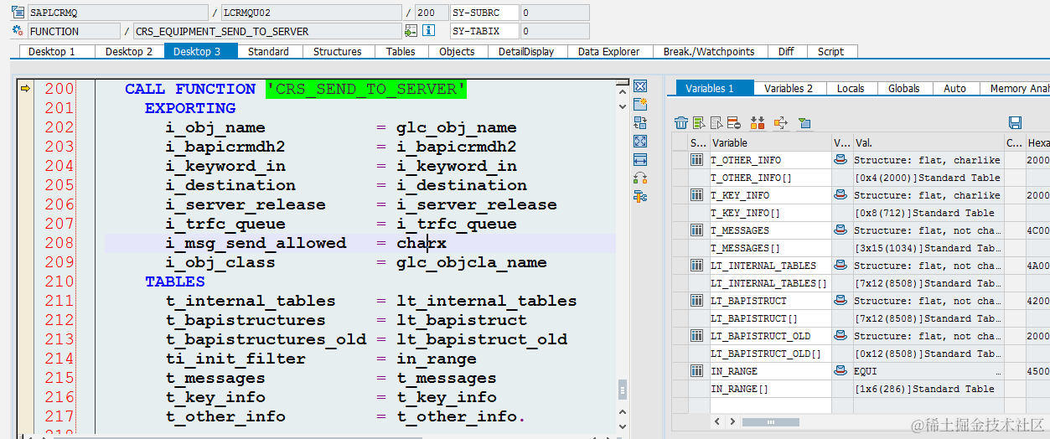
Task: Open the table icon for T_MESSAGES
Action: coord(697,230)
